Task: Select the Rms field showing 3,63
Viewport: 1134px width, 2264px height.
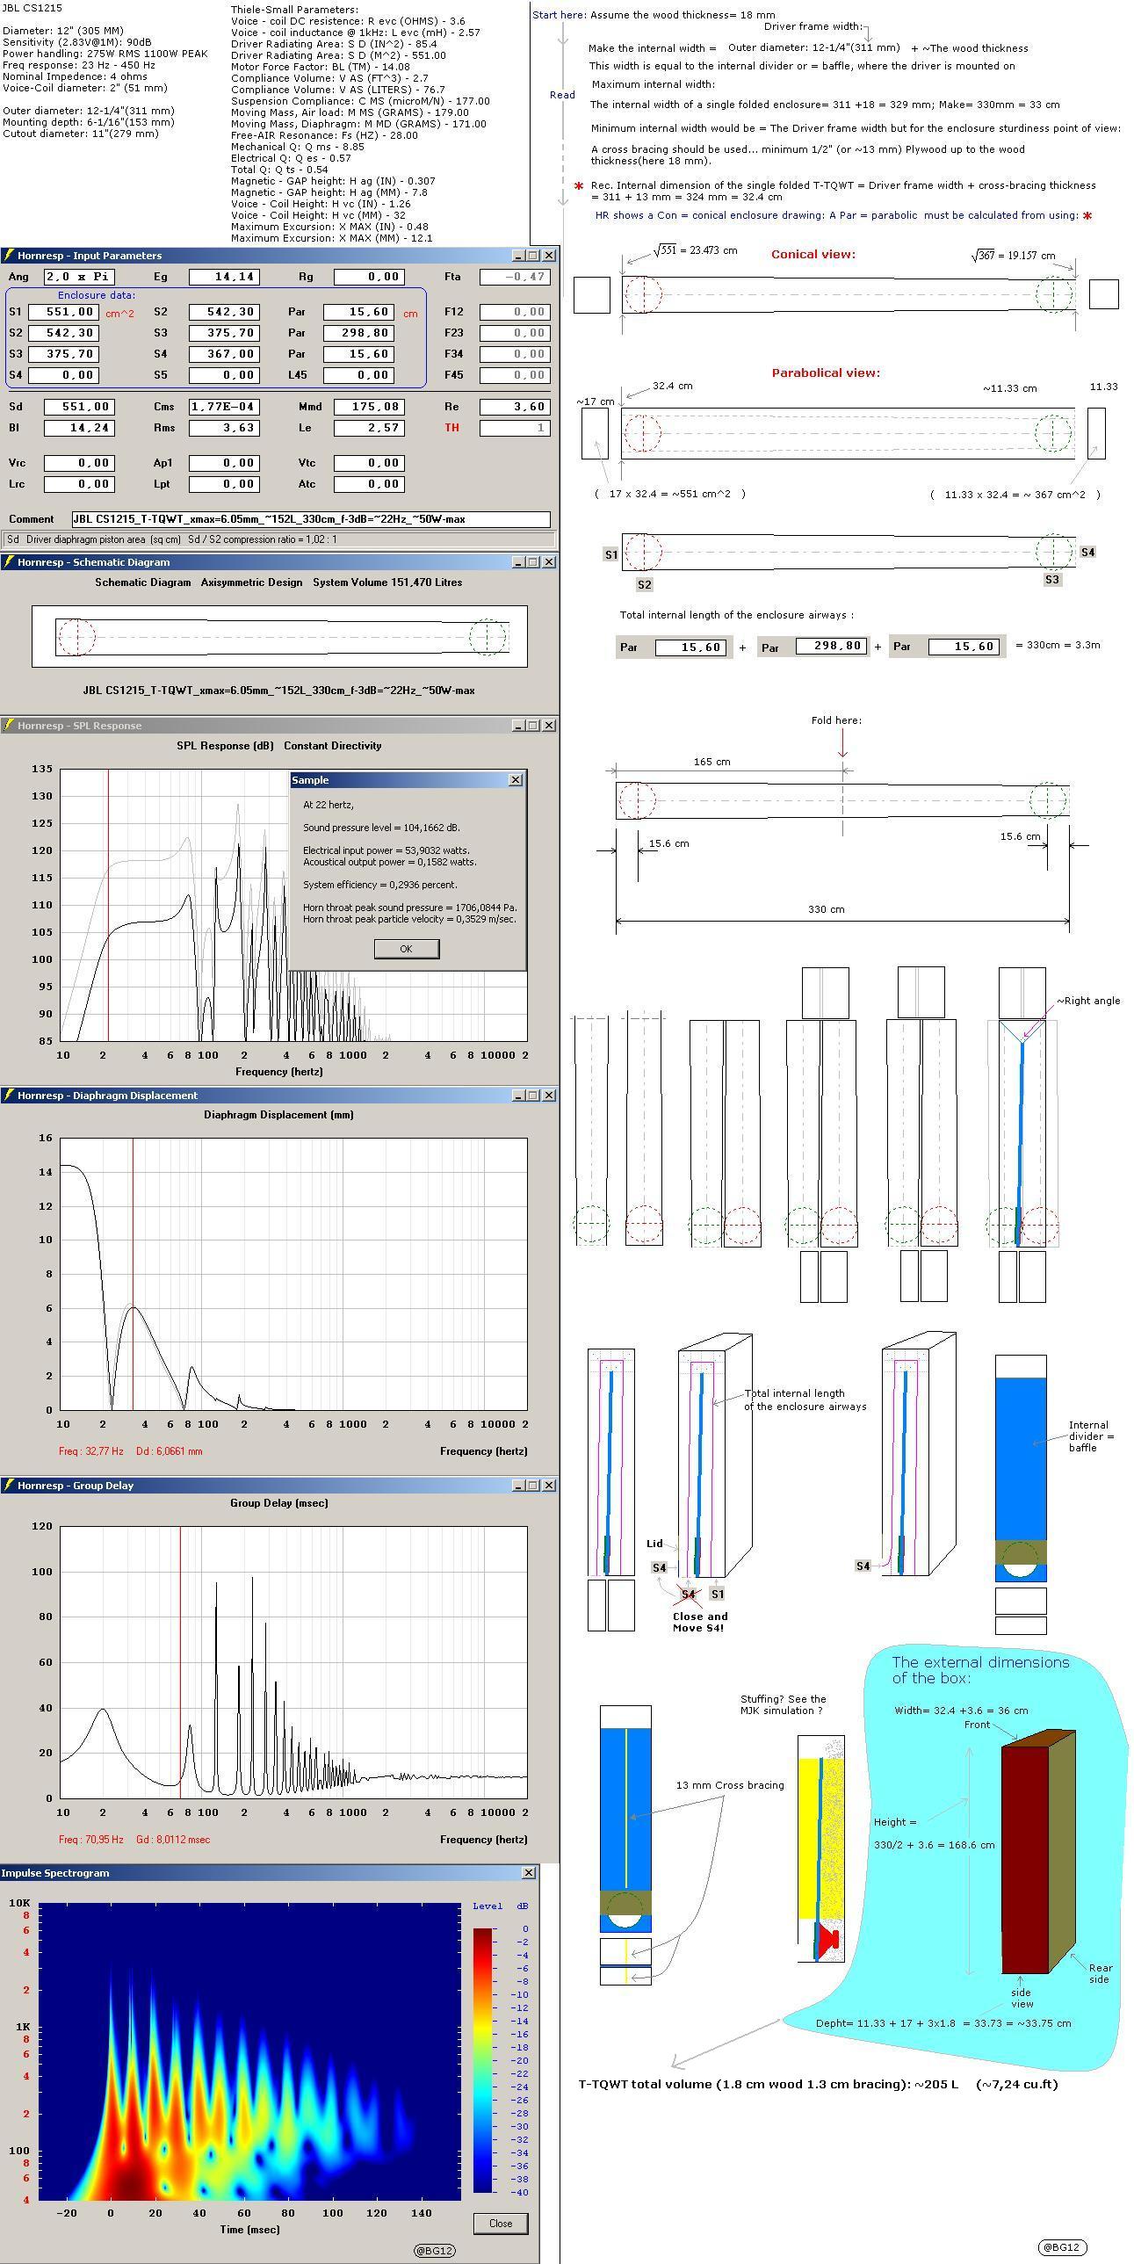Action: [224, 428]
